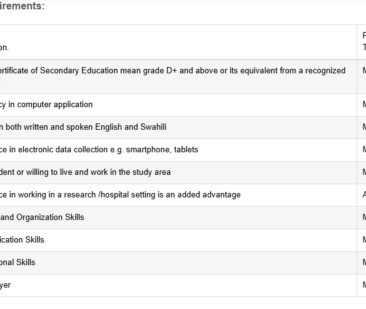
Task: Click the right-column cell beside the Secondary Education row
Action: coord(362,76)
